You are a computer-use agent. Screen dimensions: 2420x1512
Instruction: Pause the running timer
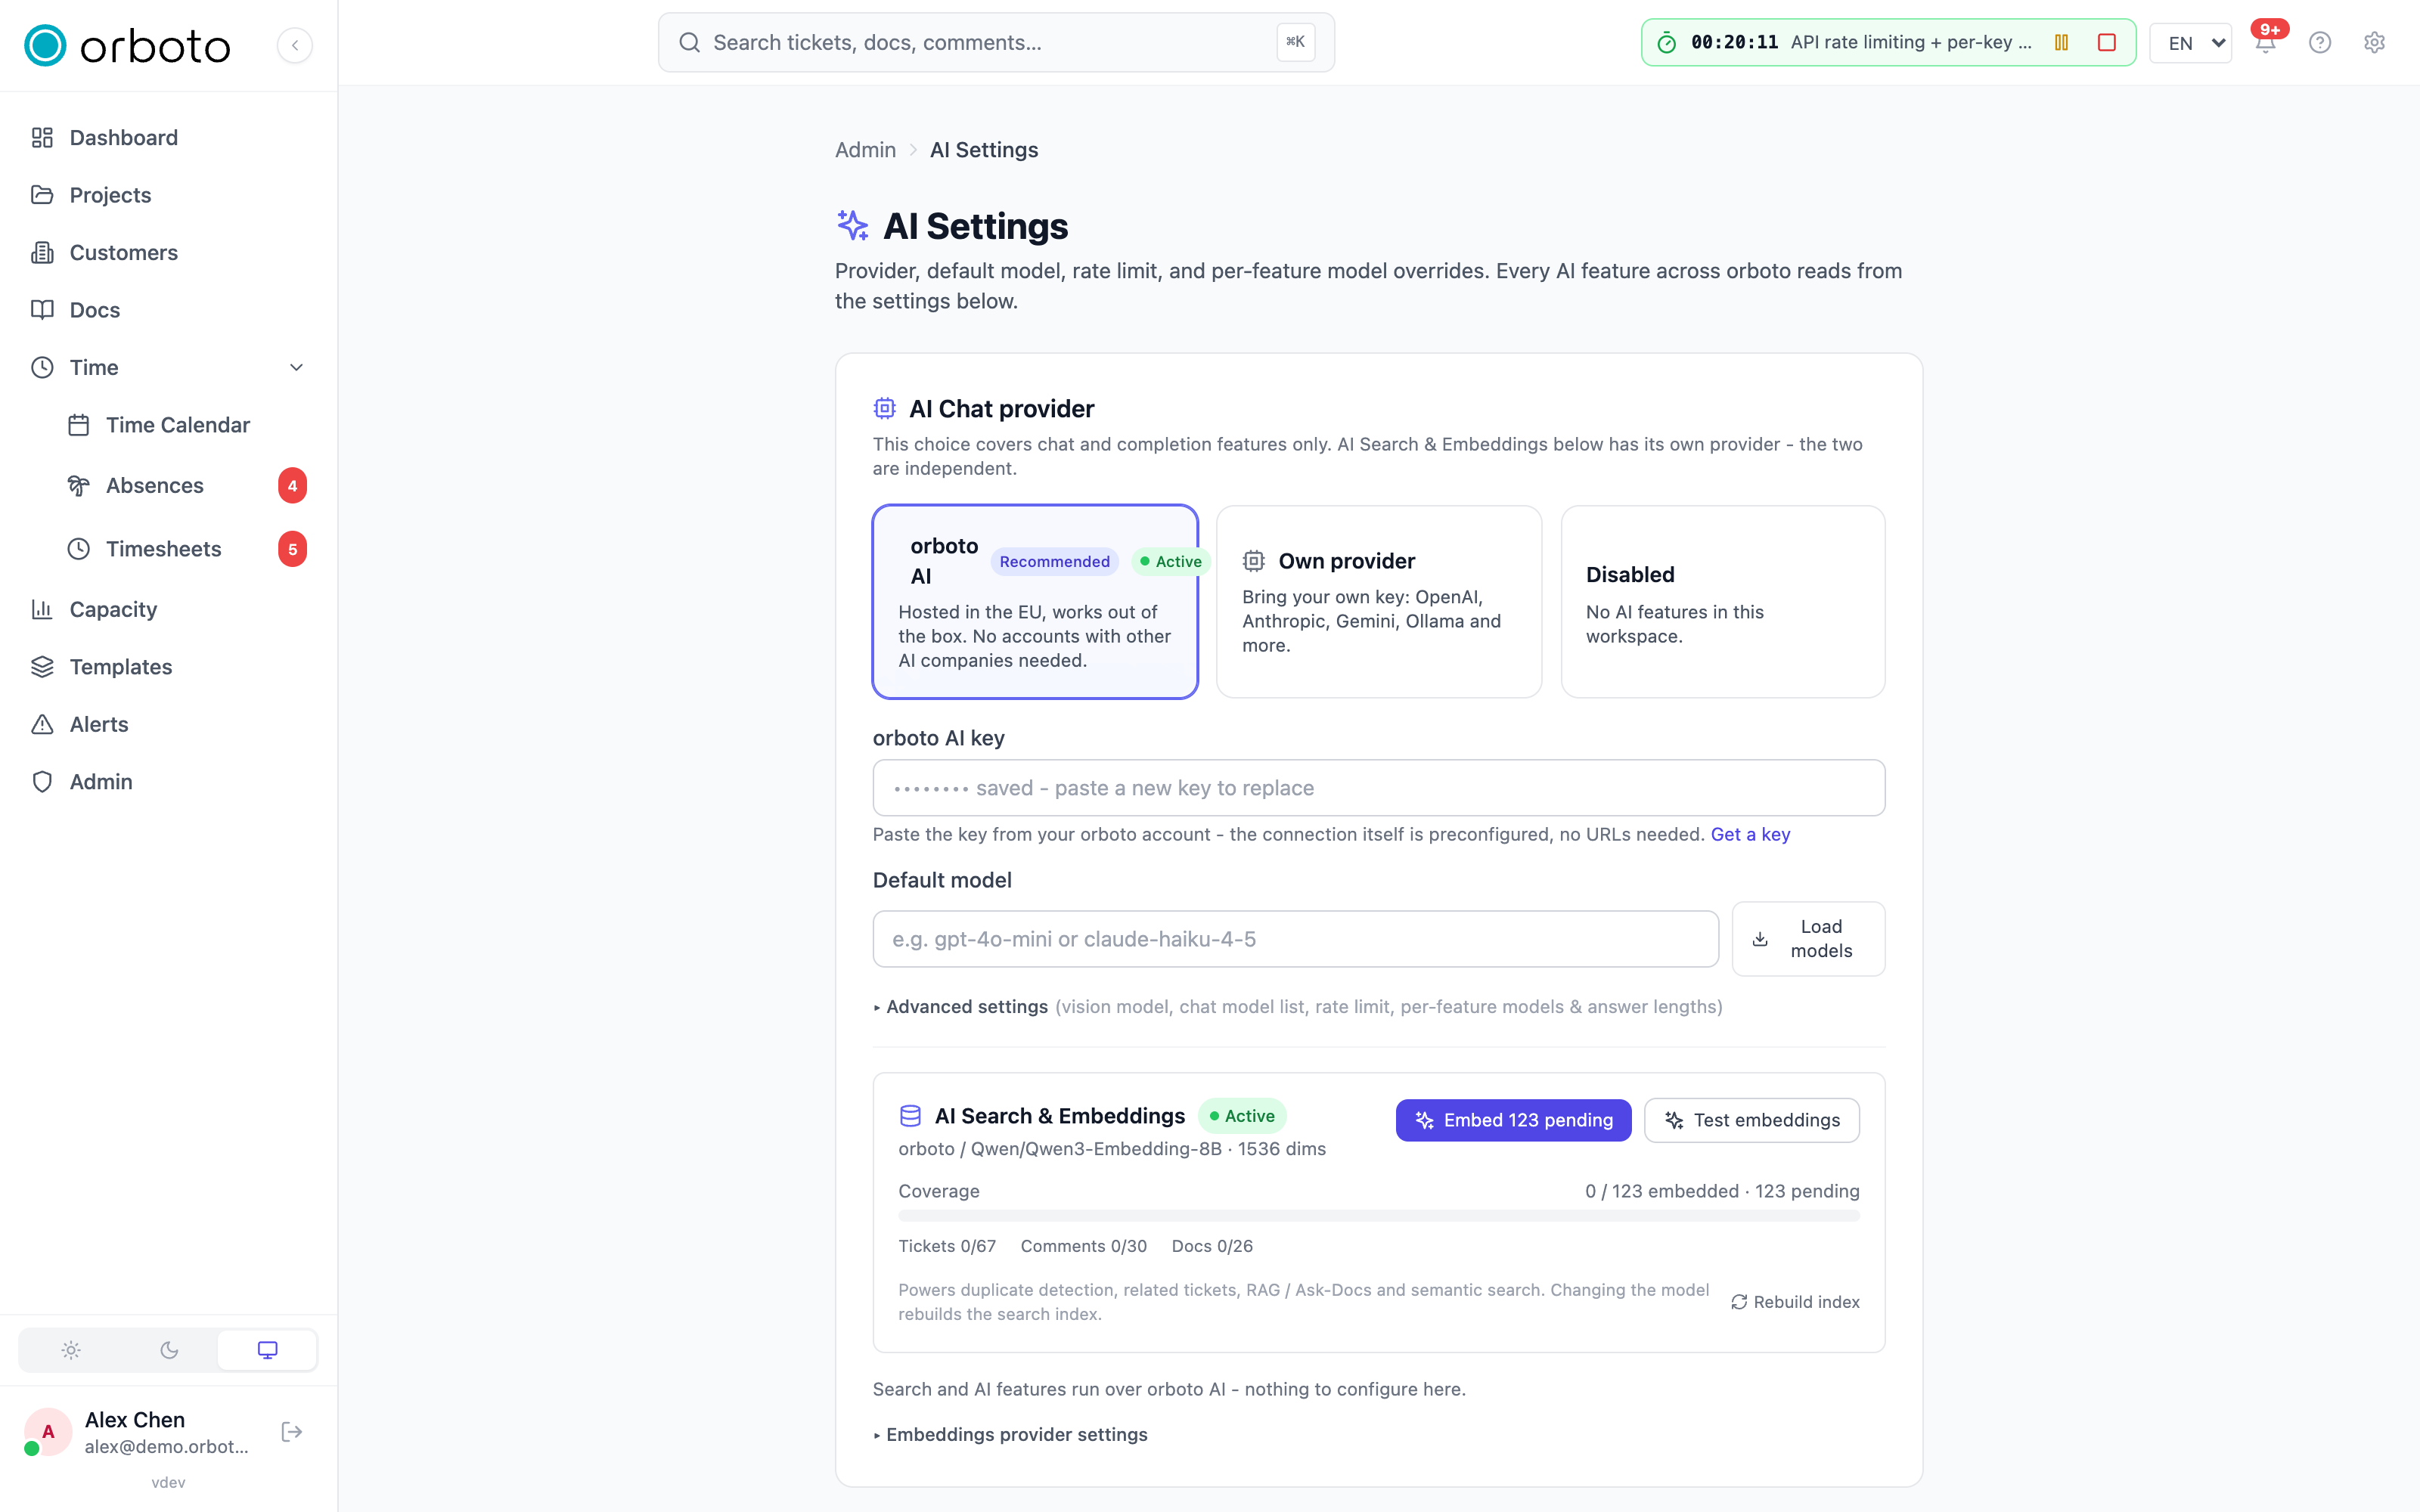coord(2061,43)
